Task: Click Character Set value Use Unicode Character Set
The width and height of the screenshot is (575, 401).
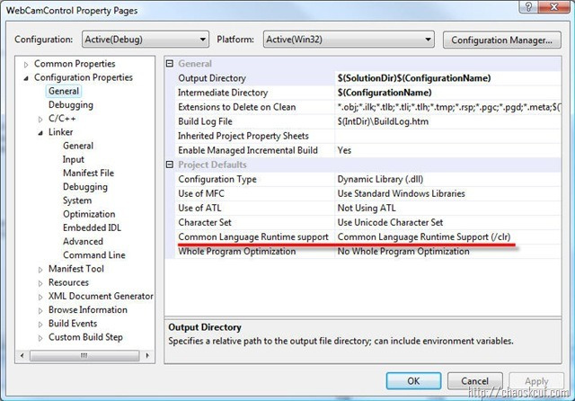Action: [x=447, y=222]
